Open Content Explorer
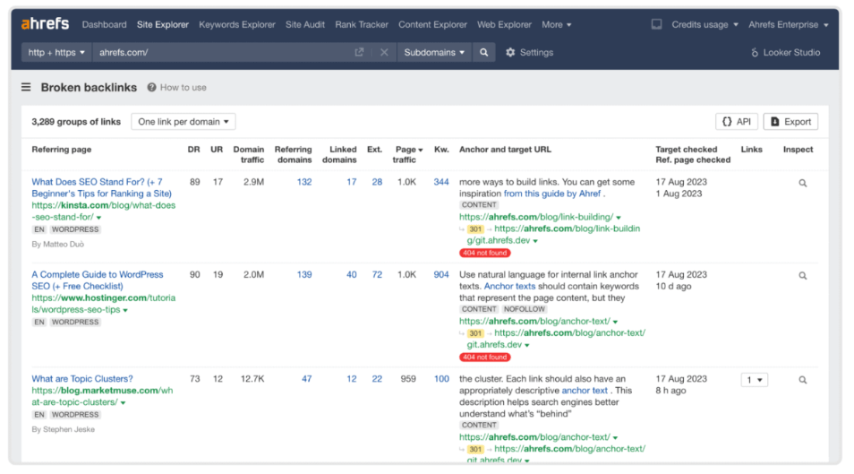Screen dimensions: 854x474 (432, 25)
